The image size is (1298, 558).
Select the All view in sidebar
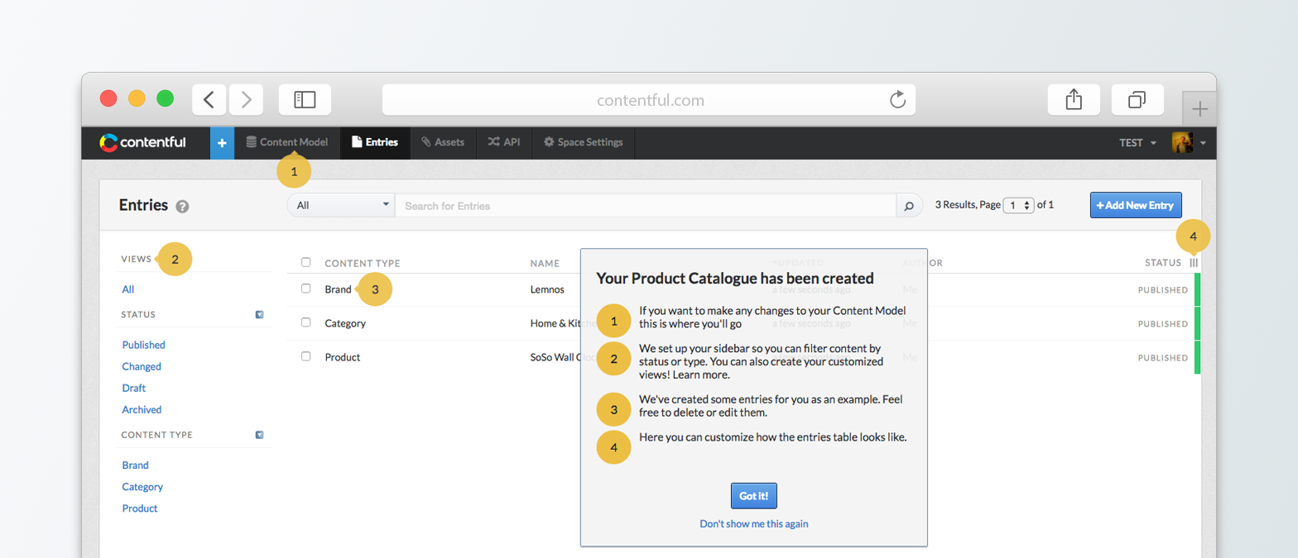click(x=128, y=289)
